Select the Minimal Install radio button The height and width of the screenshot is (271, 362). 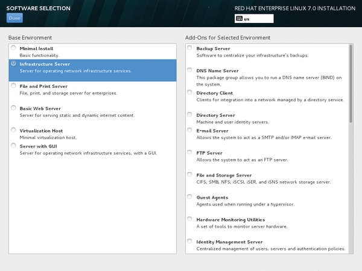pyautogui.click(x=13, y=48)
